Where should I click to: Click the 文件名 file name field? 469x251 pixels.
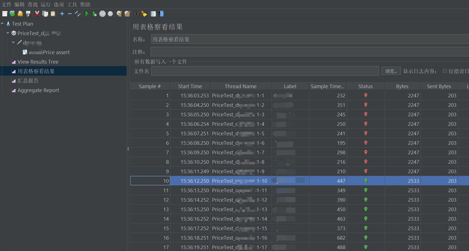tap(265, 71)
